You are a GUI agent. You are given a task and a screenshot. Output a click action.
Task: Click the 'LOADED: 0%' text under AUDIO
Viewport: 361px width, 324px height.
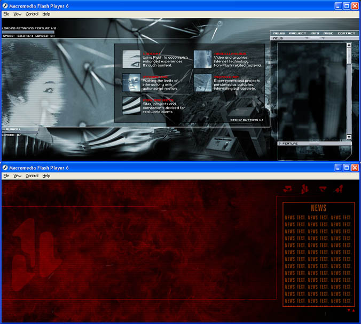click(x=11, y=135)
